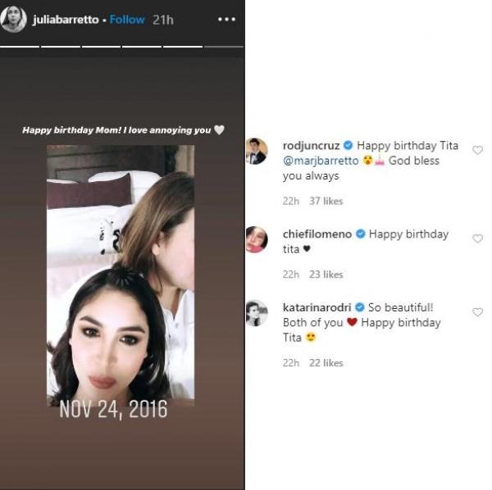The height and width of the screenshot is (490, 492).
Task: Click juliabarretto's profile avatar in story header
Action: 13,19
